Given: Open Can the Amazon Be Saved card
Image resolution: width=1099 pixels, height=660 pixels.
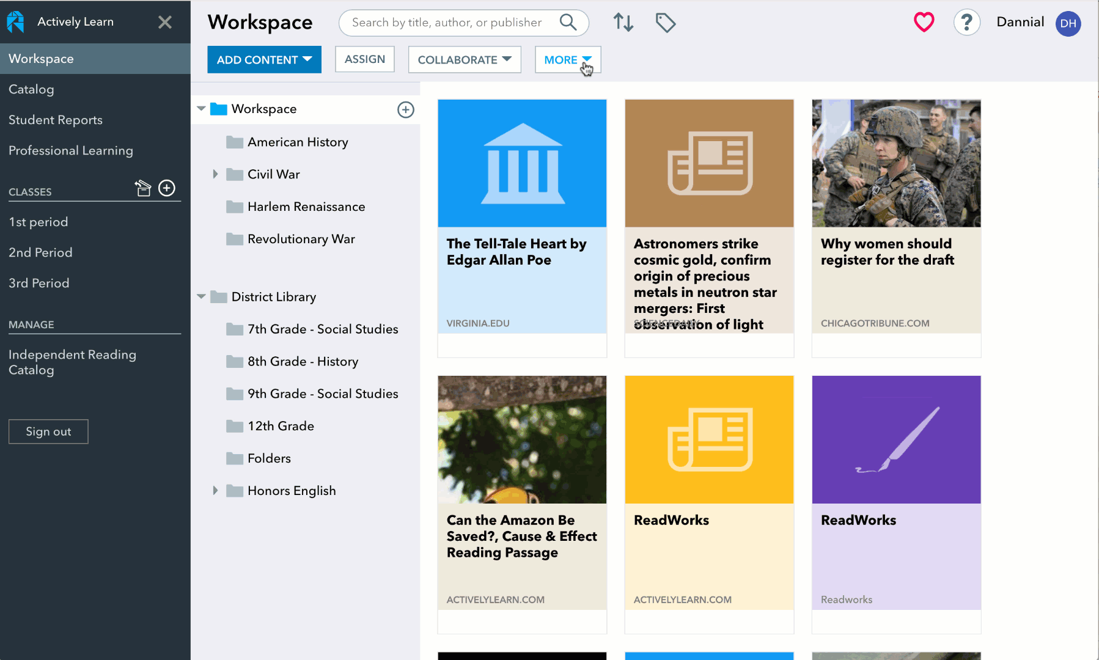Looking at the screenshot, I should coord(522,505).
